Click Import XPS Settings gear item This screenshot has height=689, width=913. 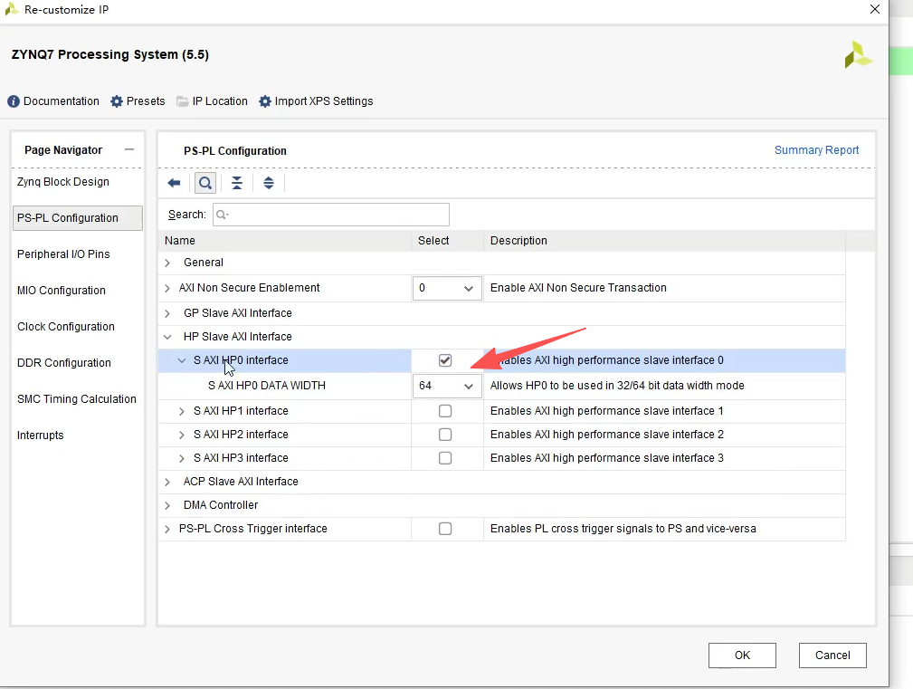pos(316,101)
